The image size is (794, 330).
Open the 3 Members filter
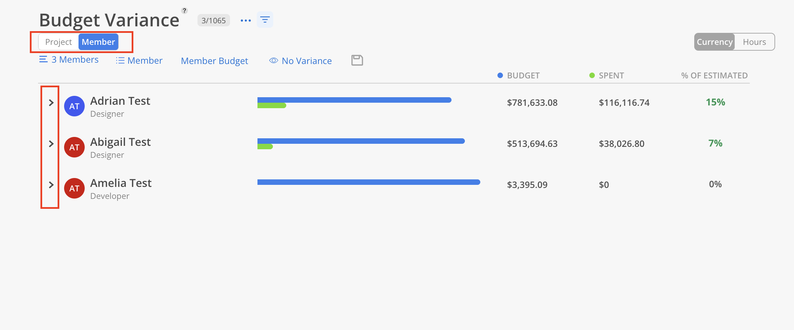[x=69, y=60]
